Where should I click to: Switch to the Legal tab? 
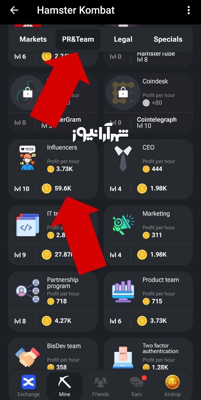click(x=123, y=39)
